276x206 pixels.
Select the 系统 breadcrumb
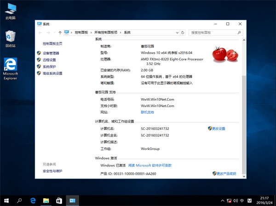point(127,33)
